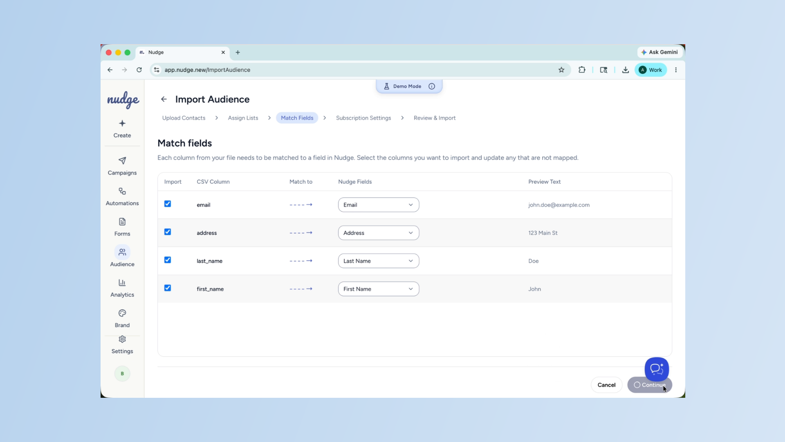Image resolution: width=785 pixels, height=442 pixels.
Task: Open new browser tab plus
Action: [238, 52]
